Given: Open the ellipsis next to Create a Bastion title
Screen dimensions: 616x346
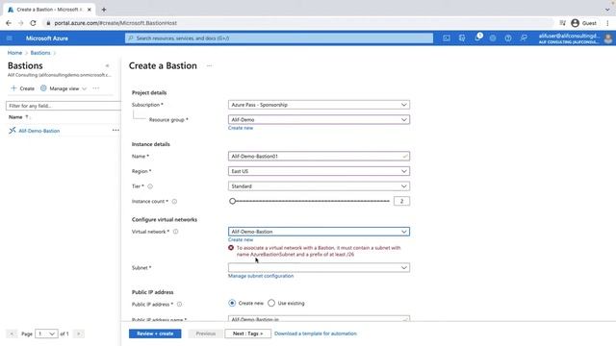Looking at the screenshot, I should pyautogui.click(x=209, y=66).
